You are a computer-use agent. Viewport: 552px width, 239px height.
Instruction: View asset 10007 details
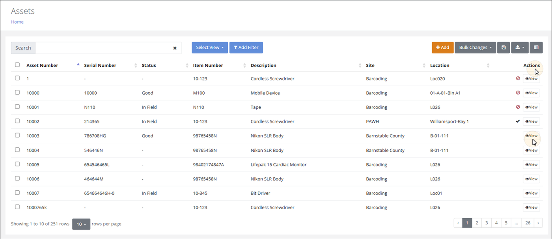[531, 193]
